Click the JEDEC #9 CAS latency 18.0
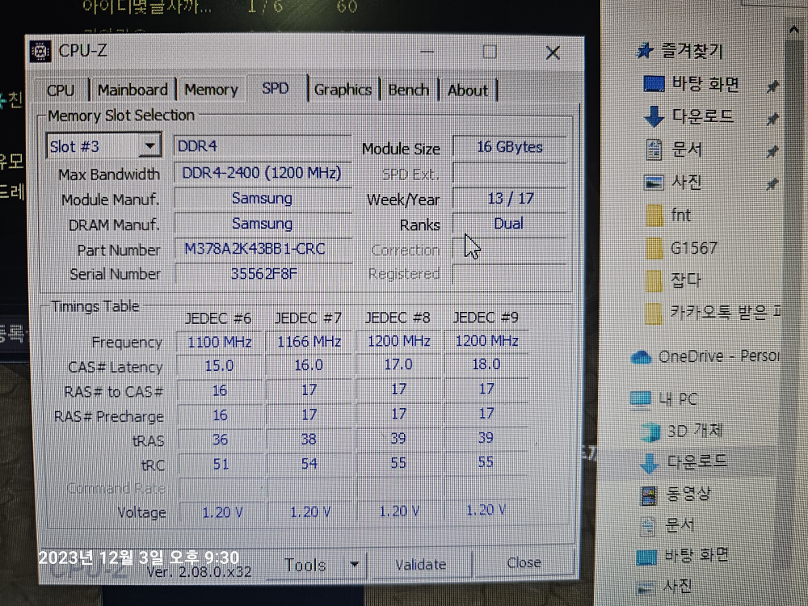Viewport: 808px width, 606px height. [486, 364]
